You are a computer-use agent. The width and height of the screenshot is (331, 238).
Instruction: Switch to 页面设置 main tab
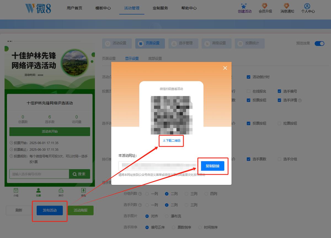(x=150, y=43)
